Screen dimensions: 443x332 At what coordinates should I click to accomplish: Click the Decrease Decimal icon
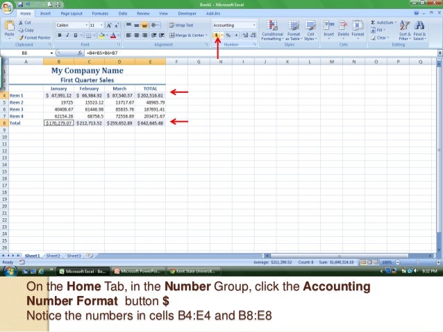pos(253,35)
